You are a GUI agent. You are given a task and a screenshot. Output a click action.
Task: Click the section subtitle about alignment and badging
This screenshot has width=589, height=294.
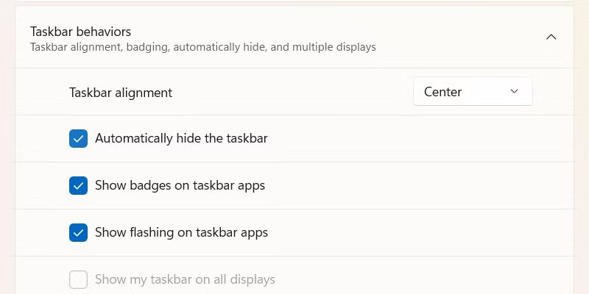(202, 47)
